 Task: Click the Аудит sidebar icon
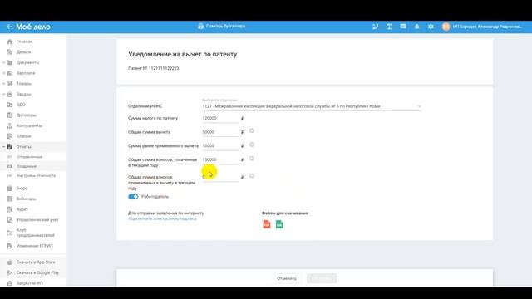pos(9,209)
